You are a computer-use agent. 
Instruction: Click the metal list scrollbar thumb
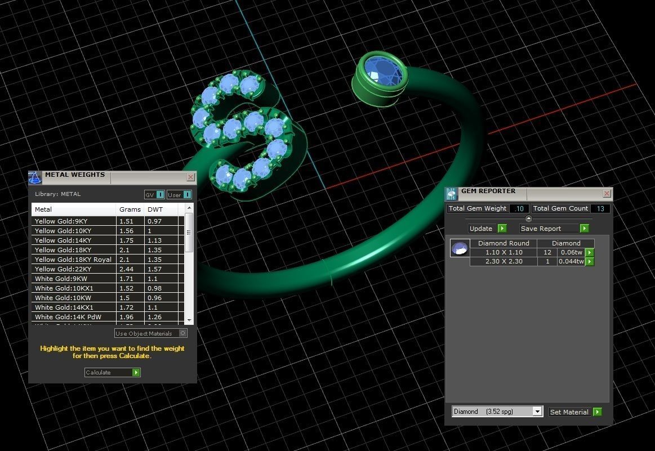coord(189,233)
